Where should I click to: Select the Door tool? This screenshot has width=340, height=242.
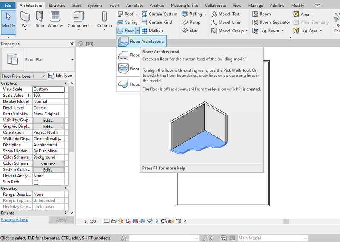point(40,20)
